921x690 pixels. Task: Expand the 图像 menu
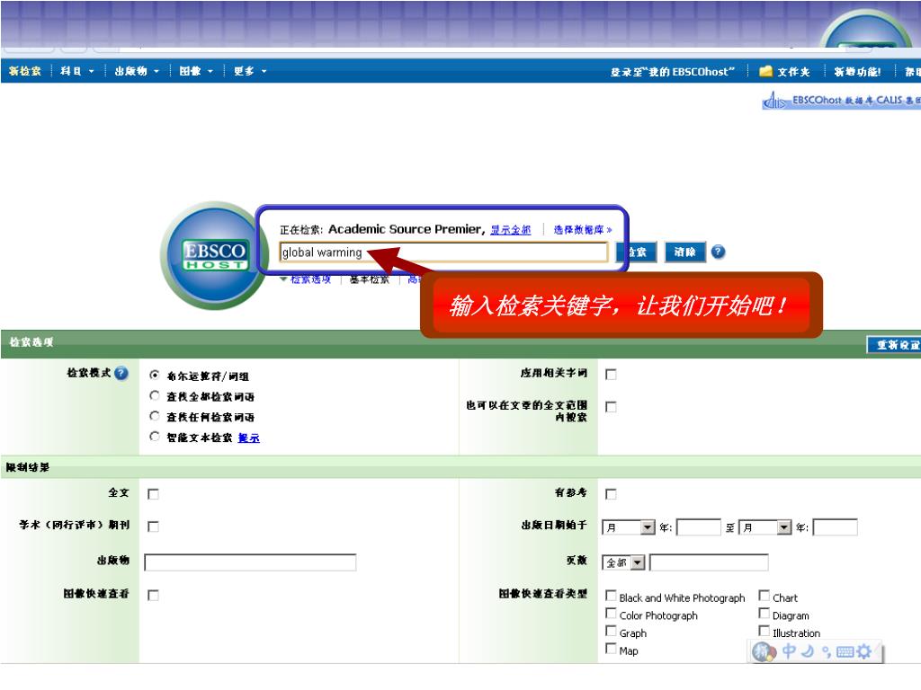click(196, 71)
